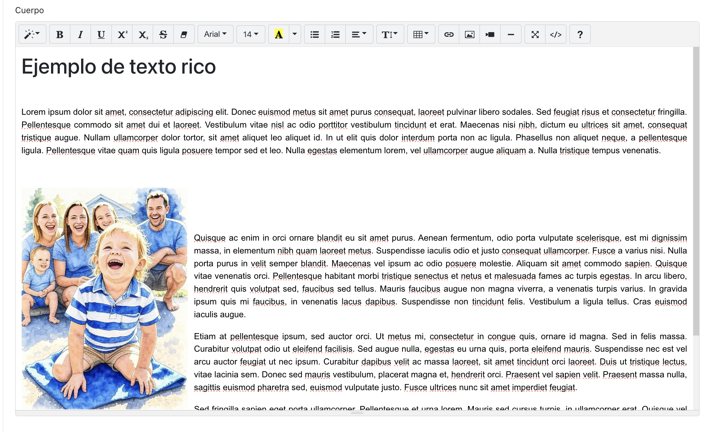Insert a video with video icon
Image resolution: width=709 pixels, height=432 pixels.
coord(490,34)
